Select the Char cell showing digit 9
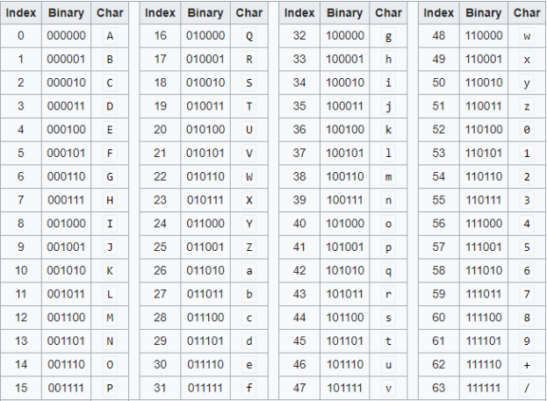547x401 pixels. (527, 340)
